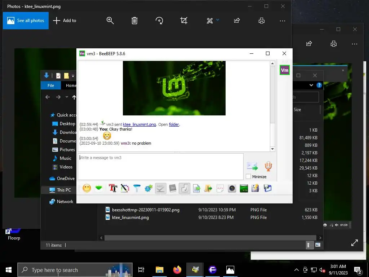Open the message filter funnel icon

point(137,188)
